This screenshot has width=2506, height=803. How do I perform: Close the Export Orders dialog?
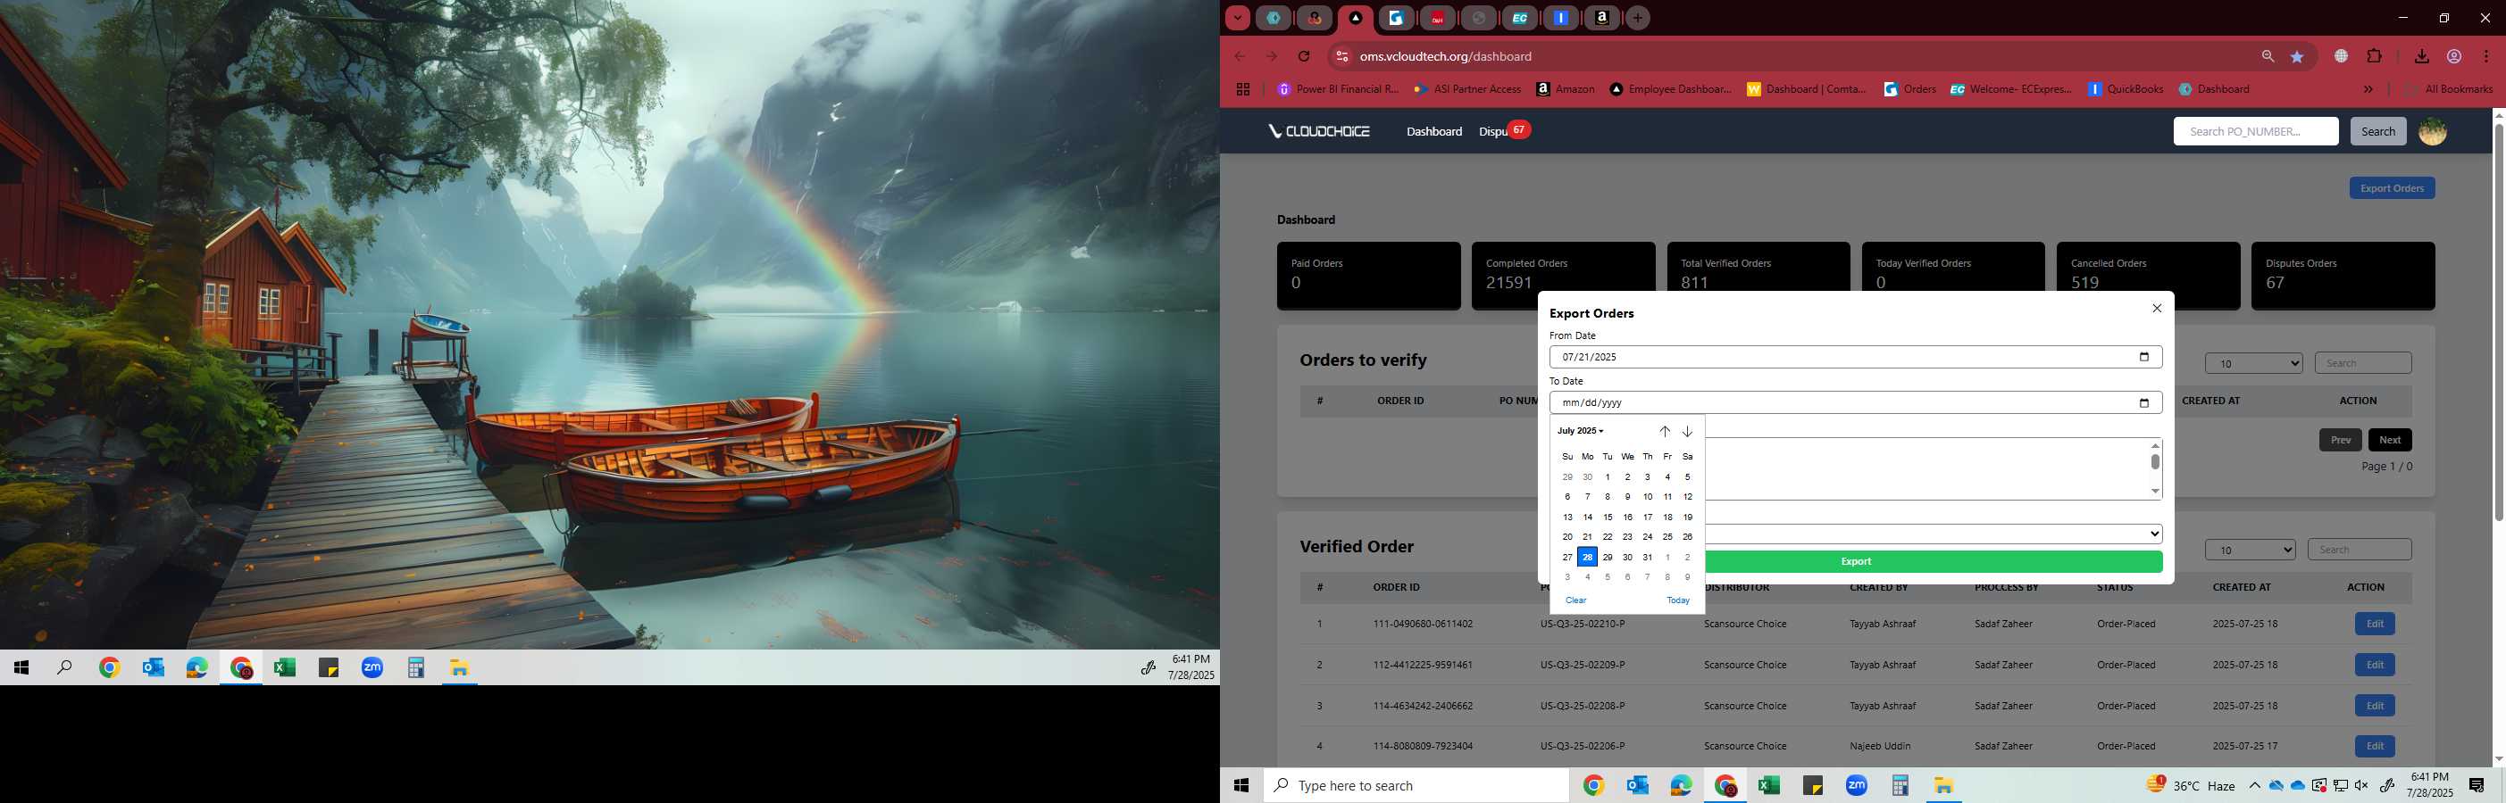point(2157,308)
